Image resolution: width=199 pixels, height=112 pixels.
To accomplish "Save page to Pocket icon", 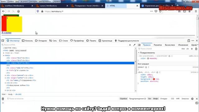I will tap(156, 11).
